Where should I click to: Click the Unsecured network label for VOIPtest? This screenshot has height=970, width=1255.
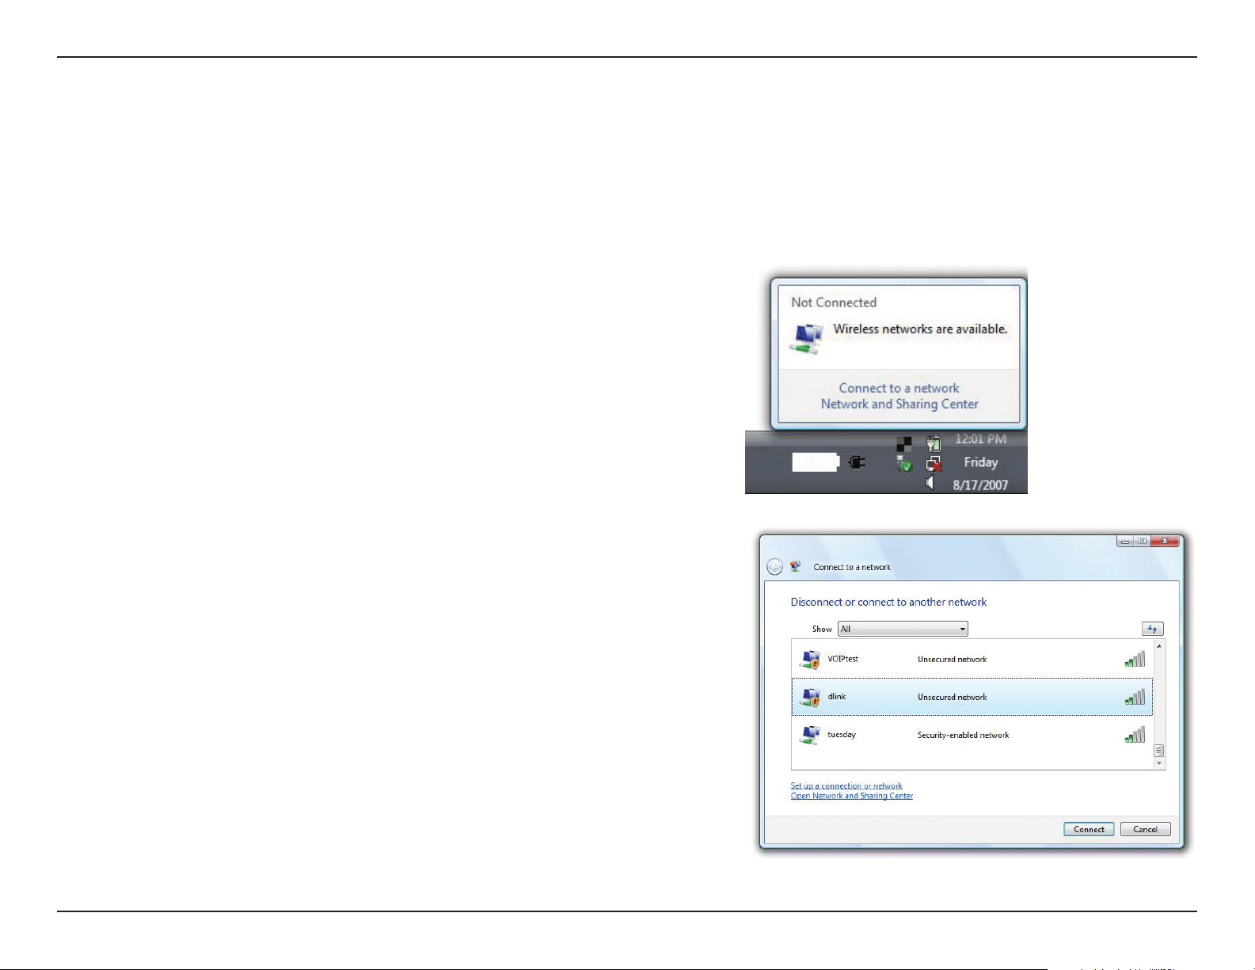tap(952, 659)
